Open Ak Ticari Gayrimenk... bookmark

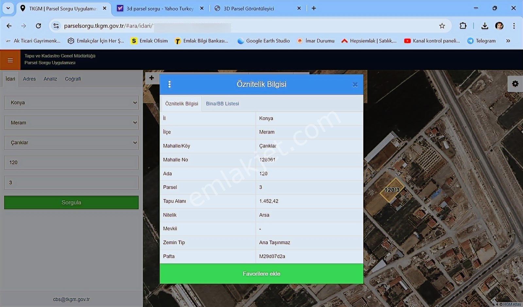(x=33, y=41)
